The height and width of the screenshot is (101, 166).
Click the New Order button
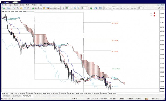coord(37,8)
